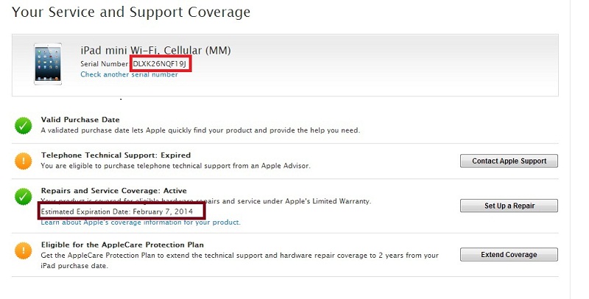Open Learn about Apple's coverage information link

(141, 222)
